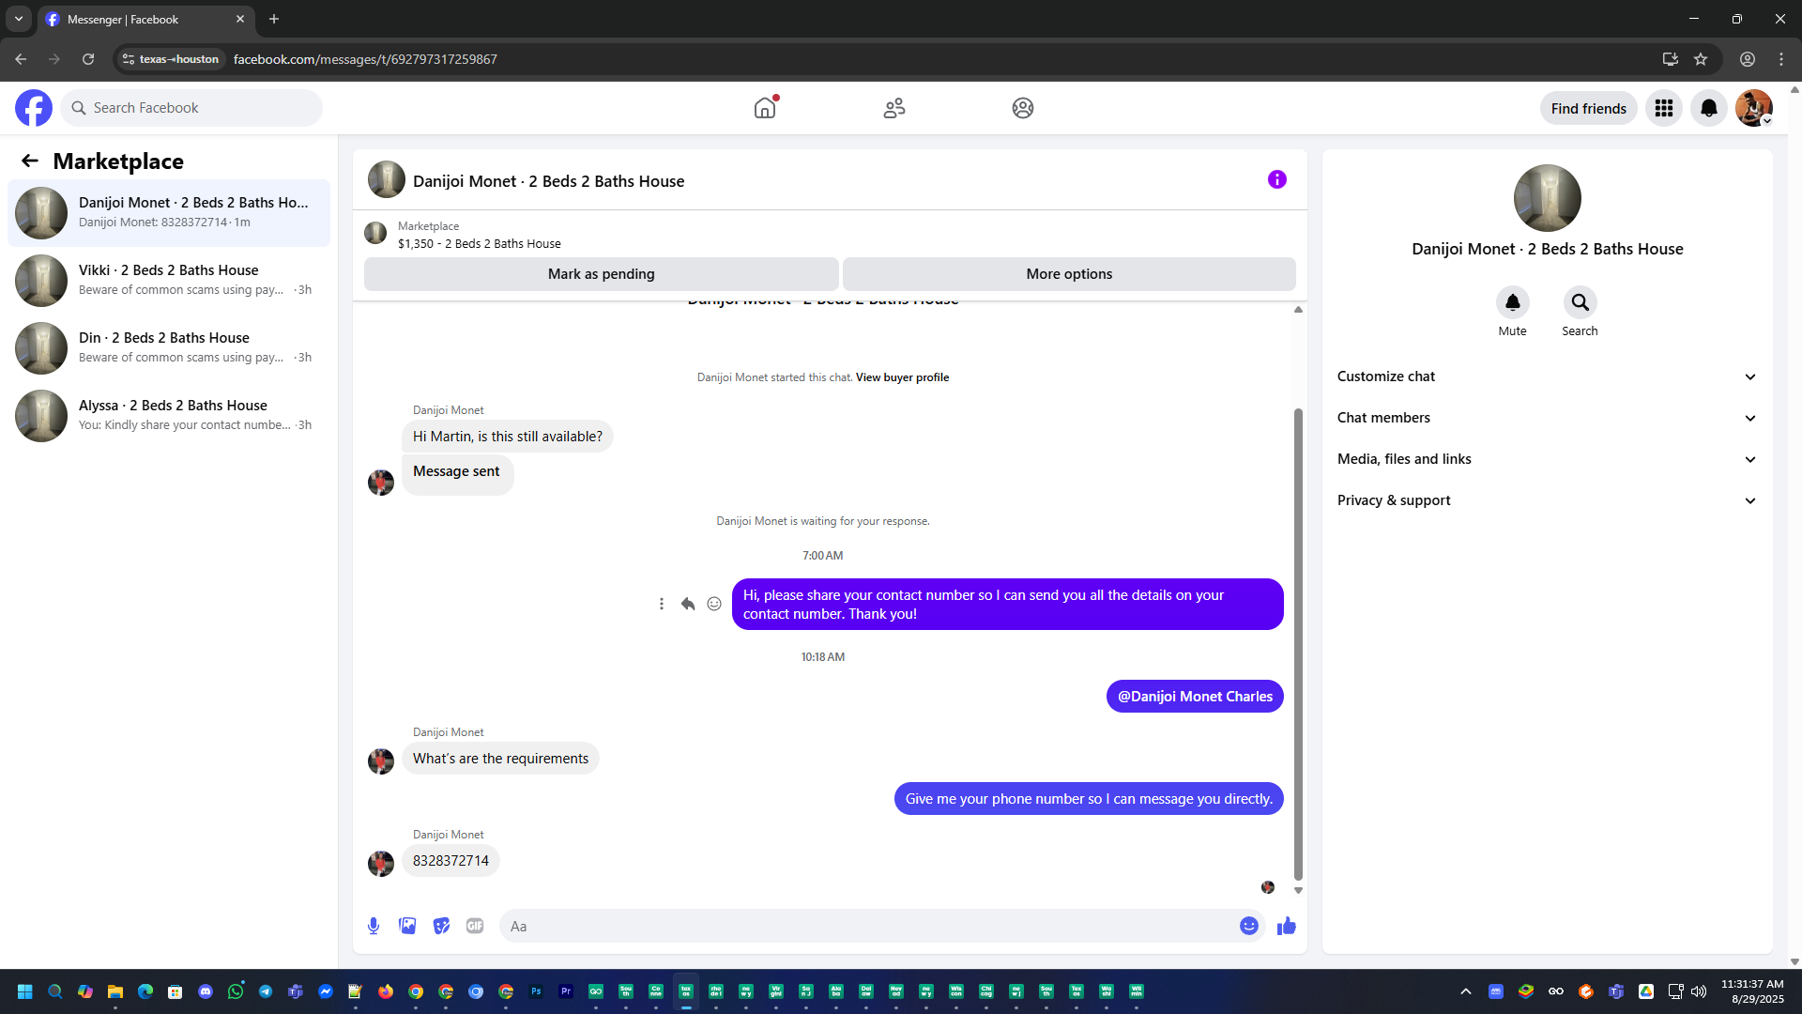The width and height of the screenshot is (1802, 1014).
Task: React to the message with smiley icon
Action: (714, 604)
